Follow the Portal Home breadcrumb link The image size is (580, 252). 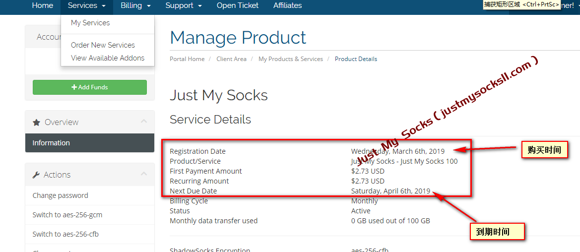[187, 59]
